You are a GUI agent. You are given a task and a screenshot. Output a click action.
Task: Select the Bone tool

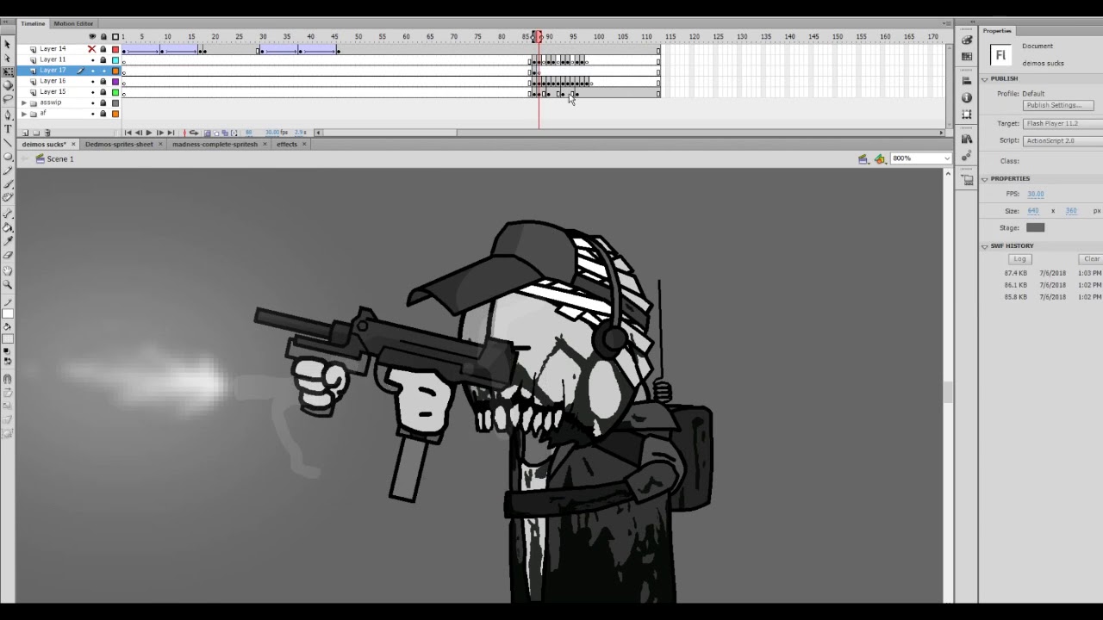pos(8,213)
